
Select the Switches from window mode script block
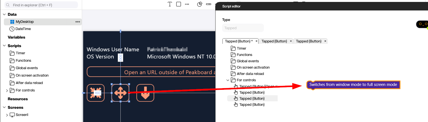coord(353,85)
